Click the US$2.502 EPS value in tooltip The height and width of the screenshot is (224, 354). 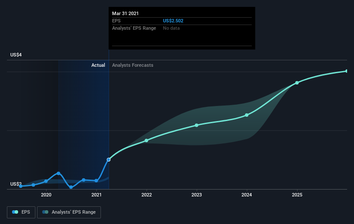(173, 21)
